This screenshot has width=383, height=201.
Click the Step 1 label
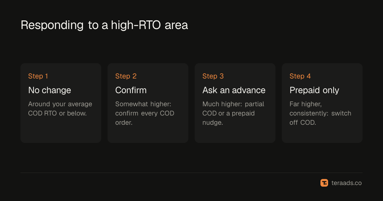[x=38, y=76]
